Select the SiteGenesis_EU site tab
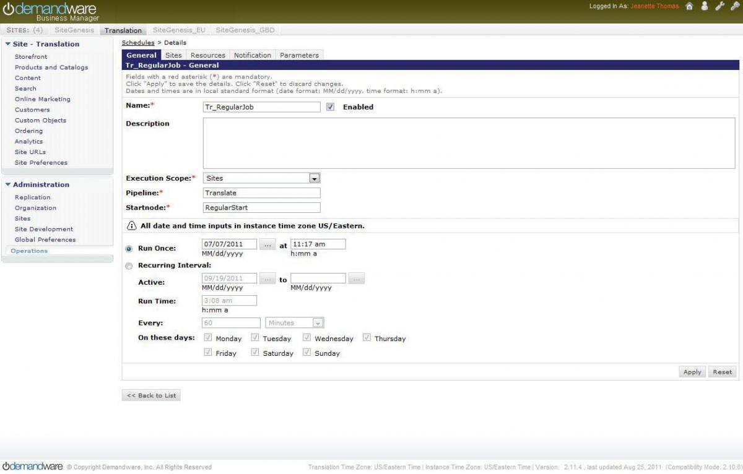Viewport: 743px width, 474px height. click(x=179, y=30)
